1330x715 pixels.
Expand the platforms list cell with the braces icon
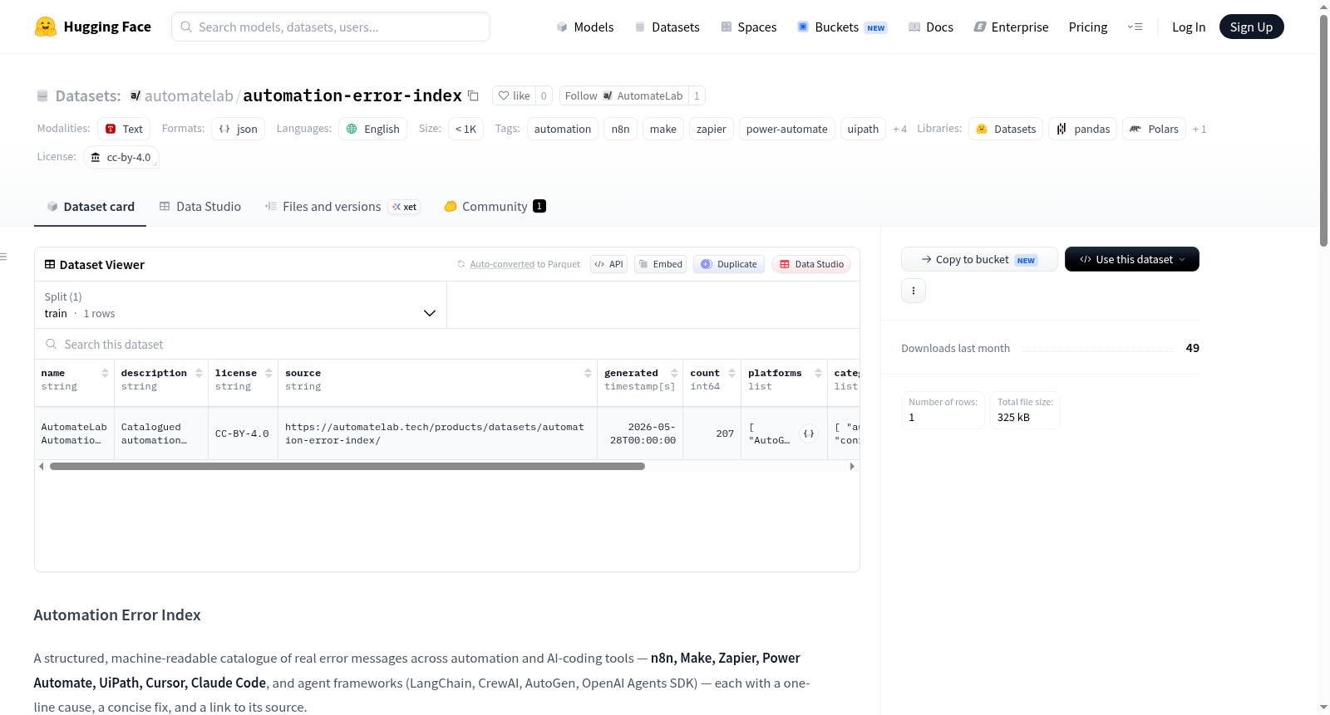click(x=809, y=433)
